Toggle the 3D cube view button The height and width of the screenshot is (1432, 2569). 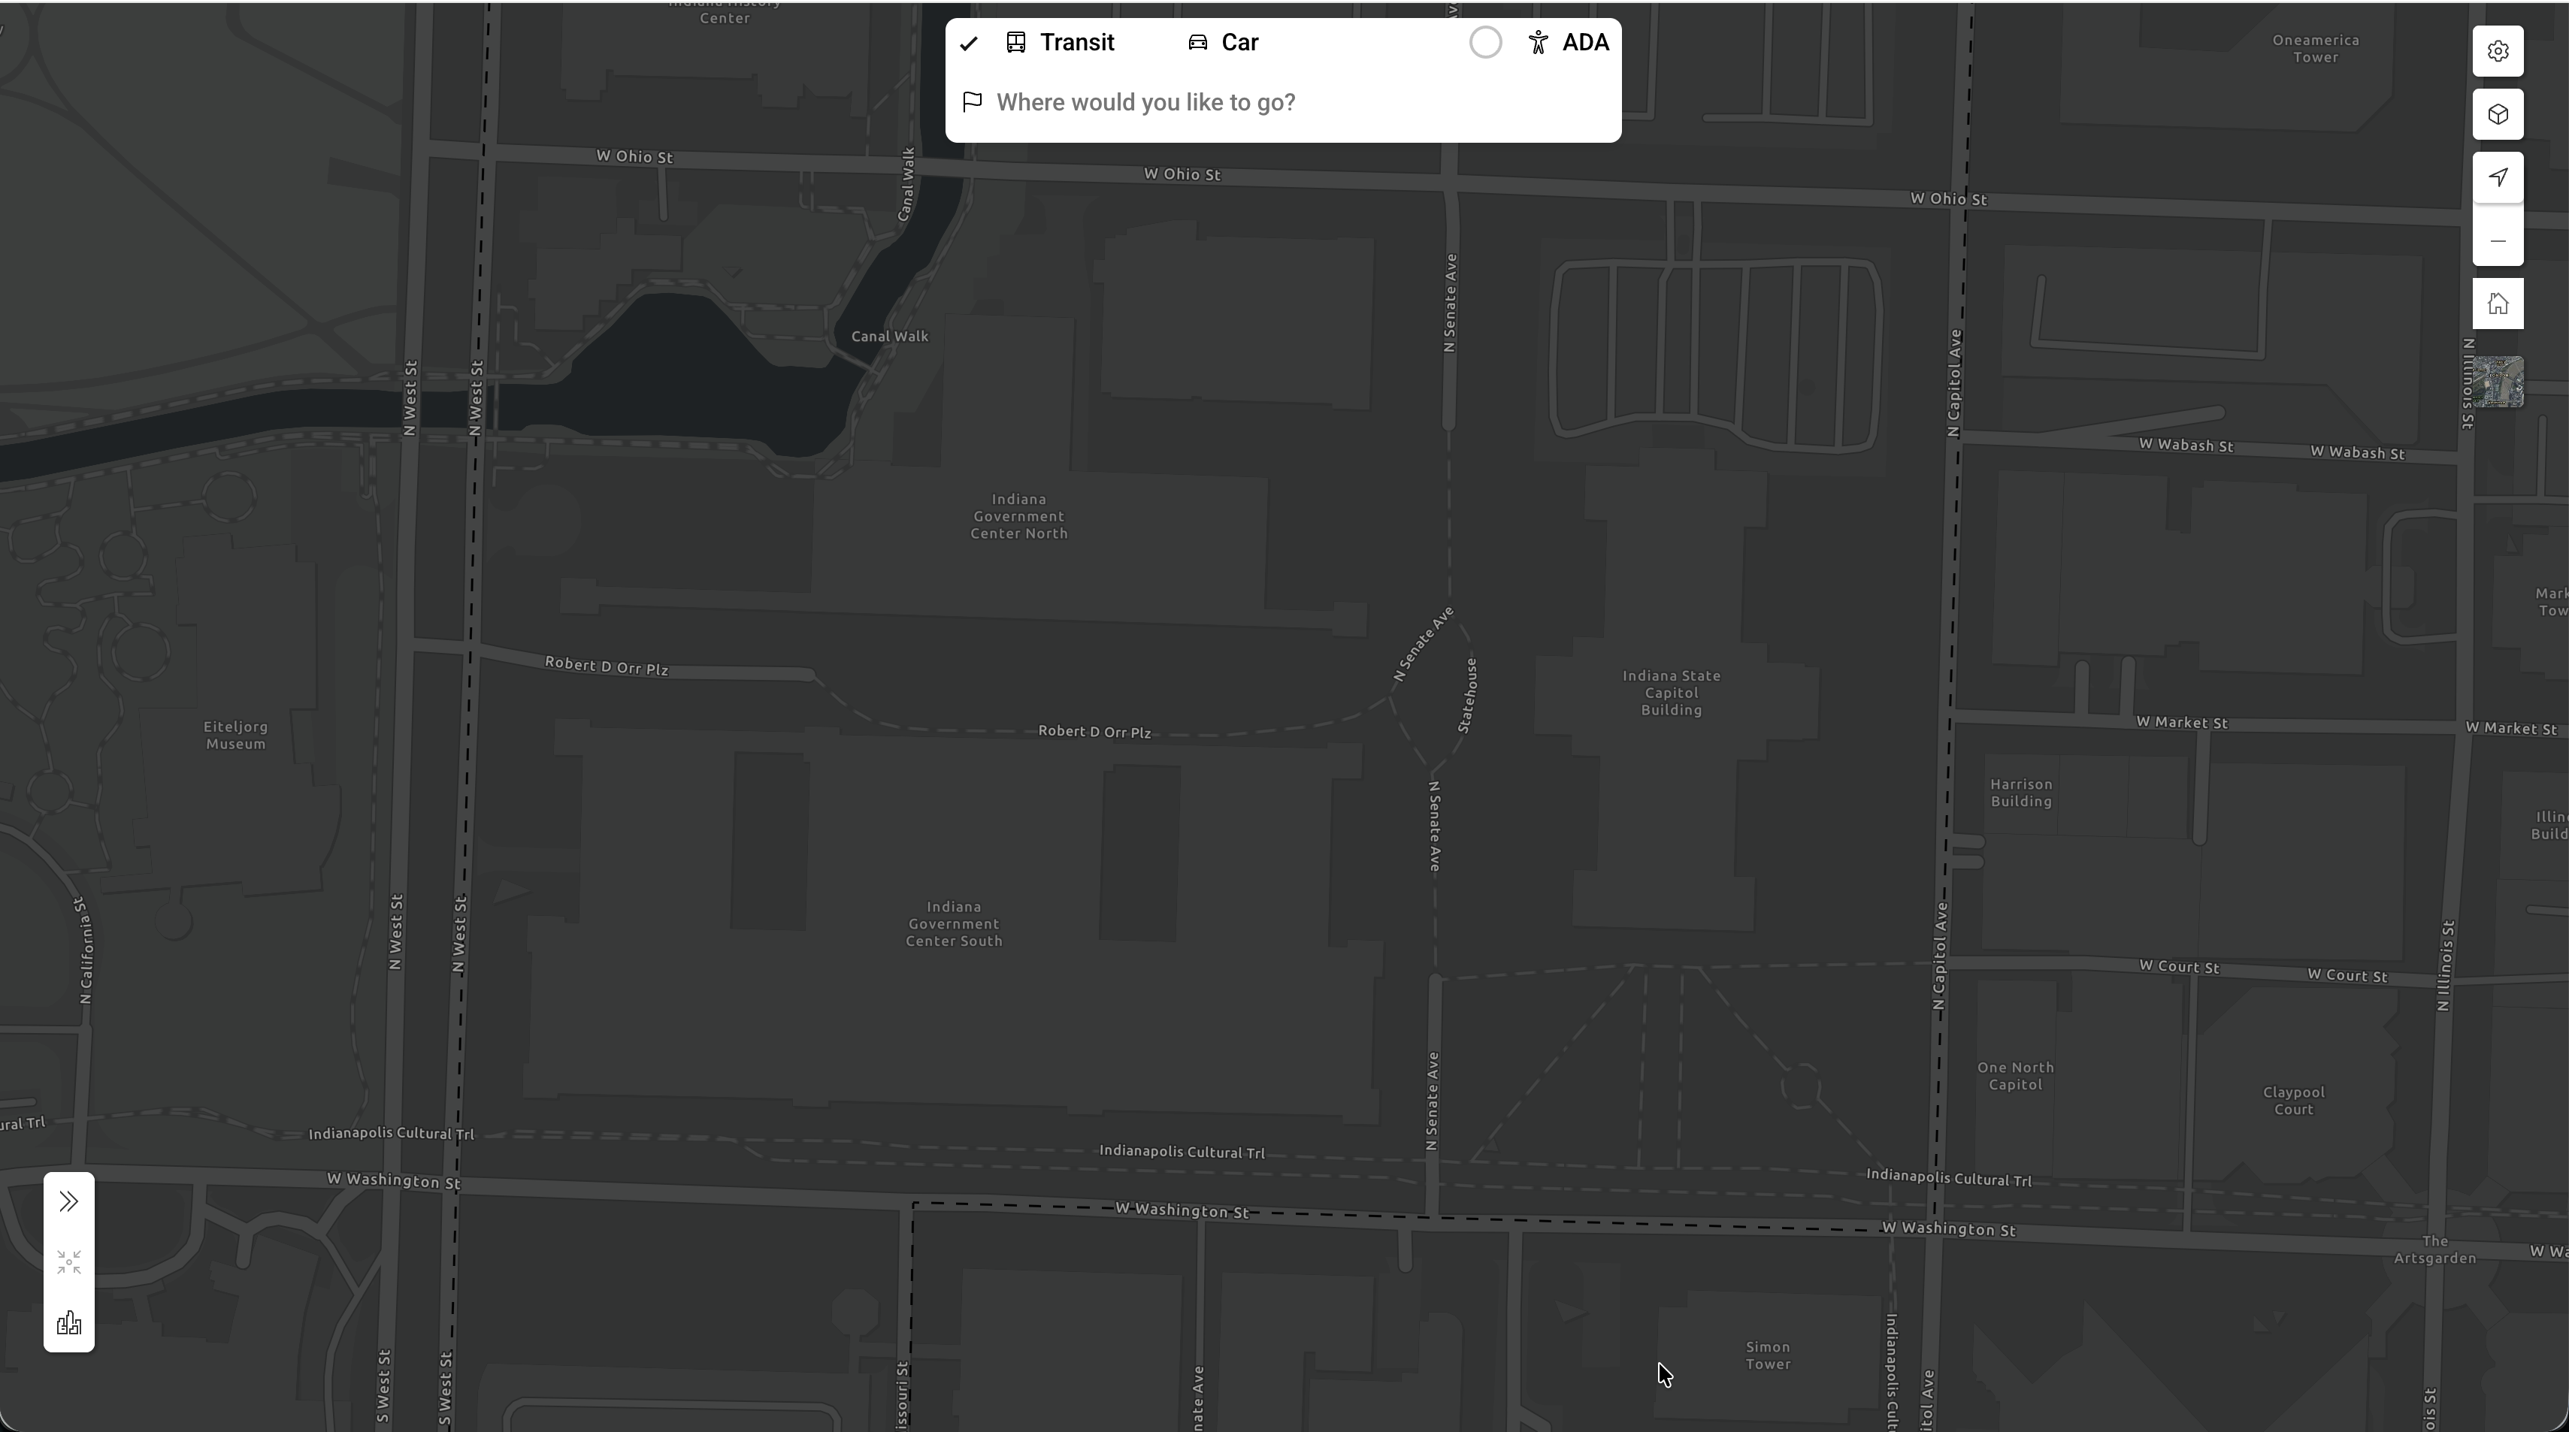(x=2497, y=113)
